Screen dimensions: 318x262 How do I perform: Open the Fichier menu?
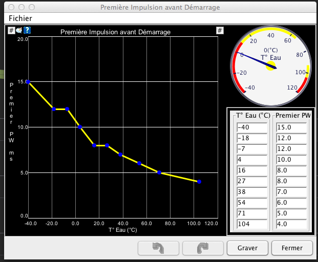pyautogui.click(x=20, y=18)
